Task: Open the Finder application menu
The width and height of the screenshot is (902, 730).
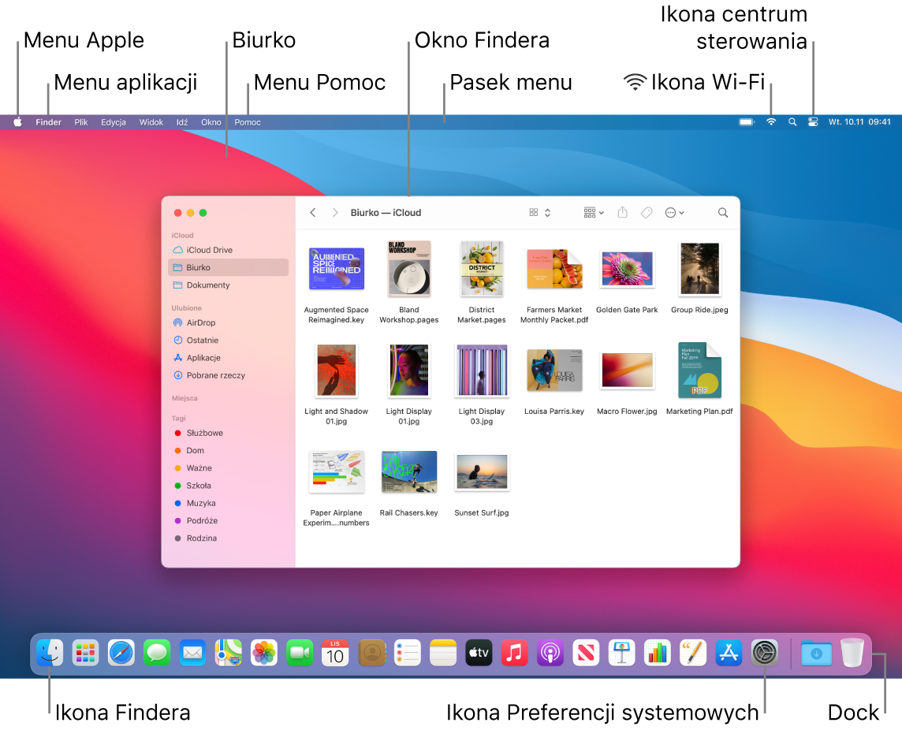Action: click(48, 122)
